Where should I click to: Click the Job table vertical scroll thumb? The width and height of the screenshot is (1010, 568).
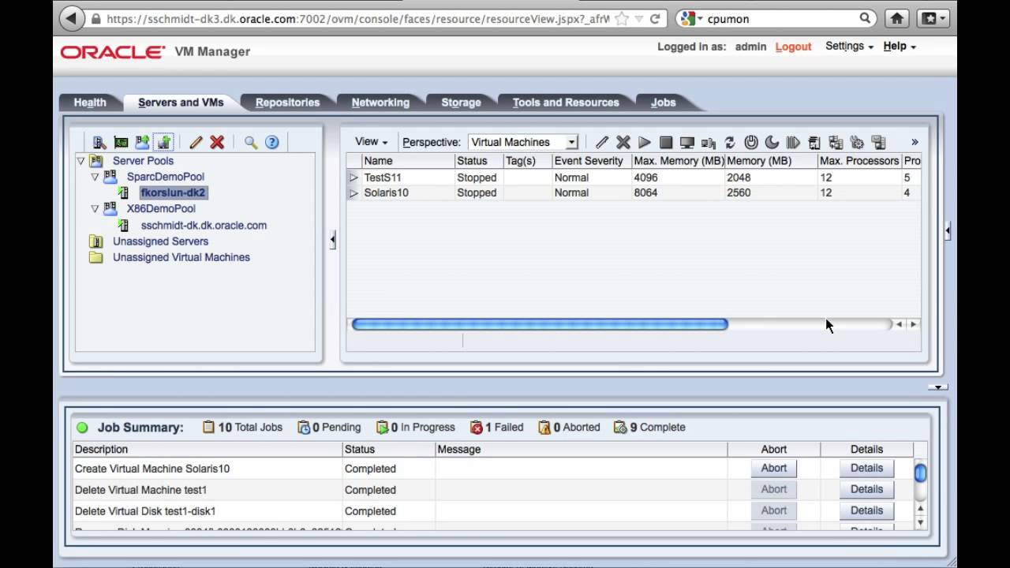(x=920, y=473)
